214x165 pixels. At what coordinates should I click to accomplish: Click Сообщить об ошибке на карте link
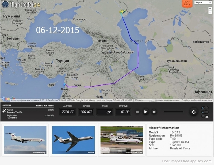(197, 100)
